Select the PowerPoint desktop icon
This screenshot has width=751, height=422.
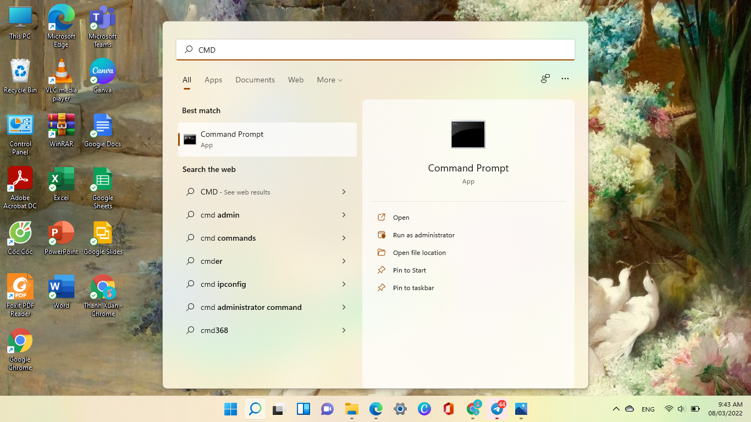pos(62,238)
